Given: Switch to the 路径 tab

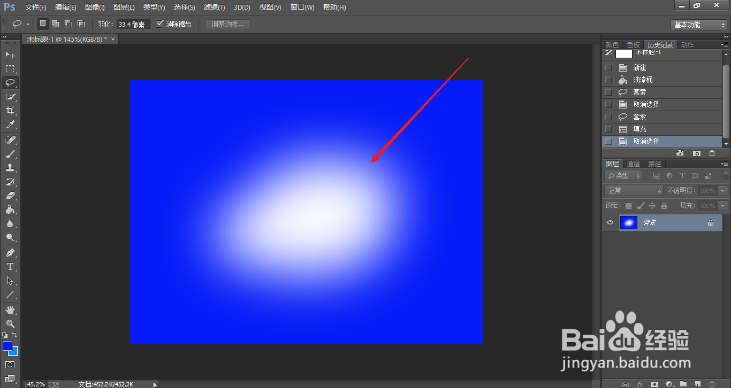Looking at the screenshot, I should point(654,164).
